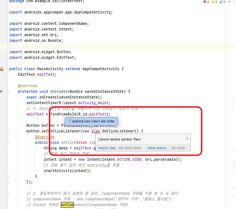
Task: Click the yellow warning count indicator
Action: pos(214,2)
